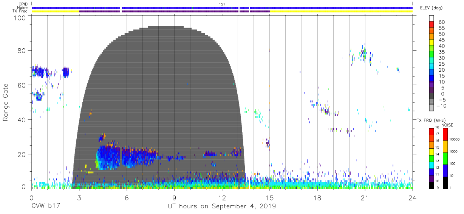Click the '3' tick on the UT hours axis

point(79,197)
